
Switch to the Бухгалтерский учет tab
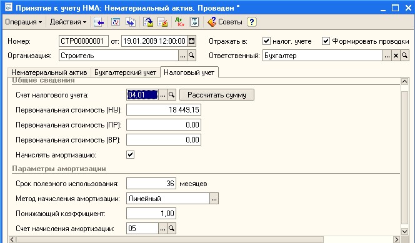pos(125,72)
